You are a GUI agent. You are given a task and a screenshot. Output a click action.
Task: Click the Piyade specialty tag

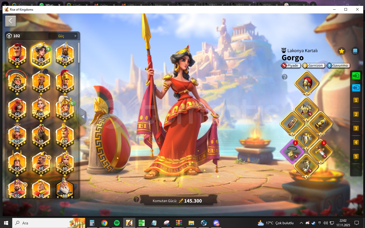click(291, 66)
